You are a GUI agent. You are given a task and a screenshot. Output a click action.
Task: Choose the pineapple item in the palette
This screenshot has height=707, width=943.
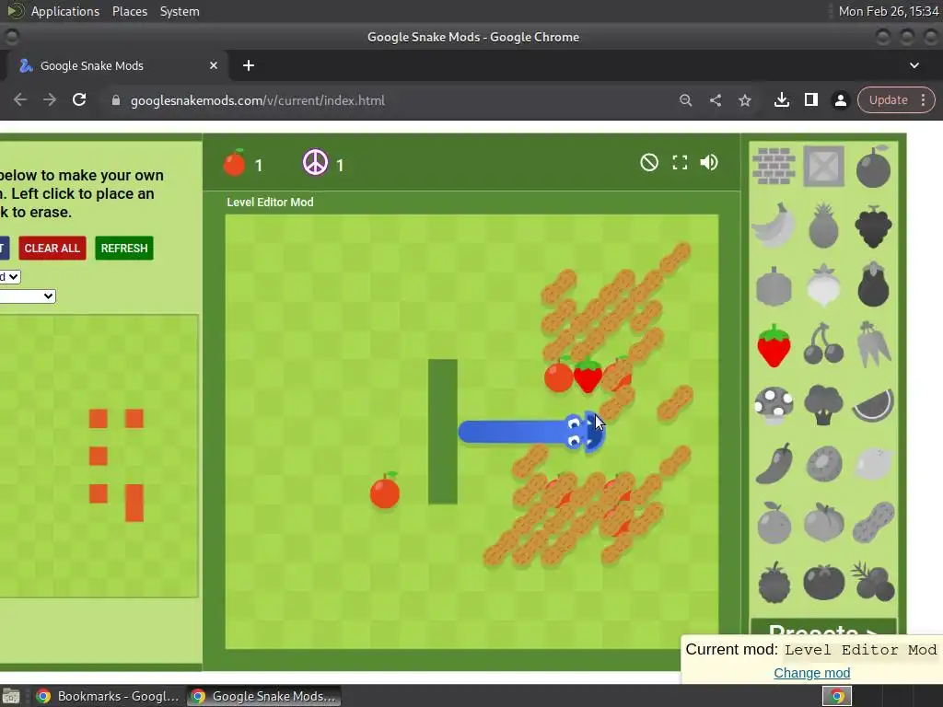823,226
